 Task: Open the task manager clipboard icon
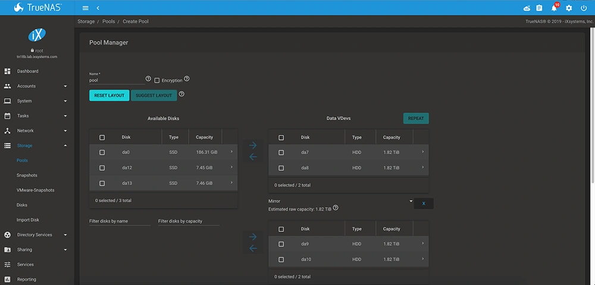(539, 8)
